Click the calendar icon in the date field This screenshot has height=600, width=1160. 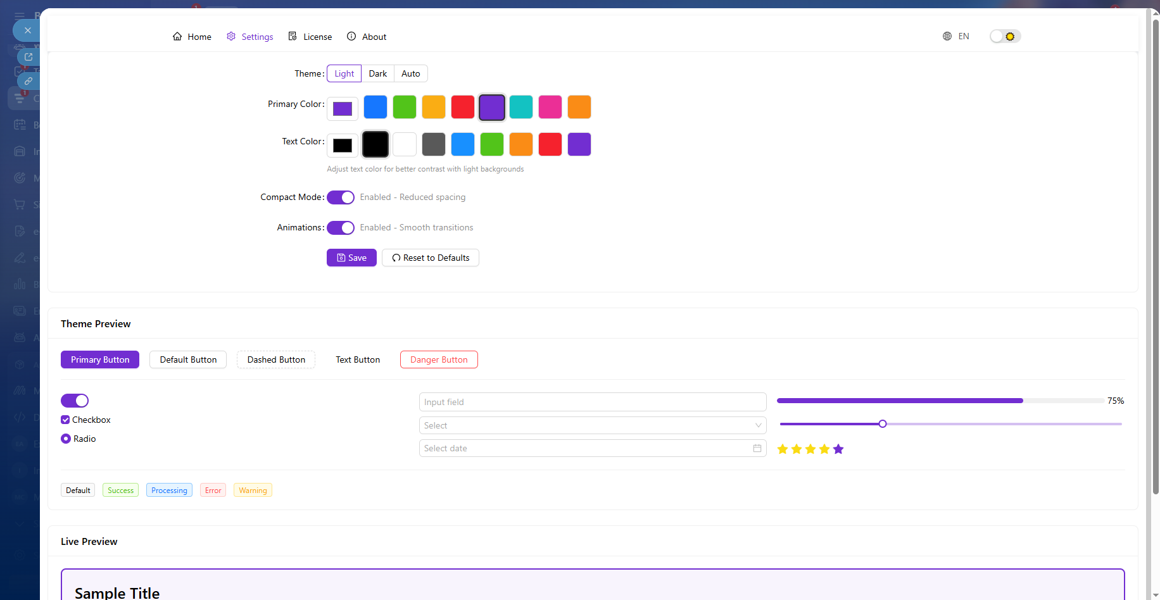[757, 448]
